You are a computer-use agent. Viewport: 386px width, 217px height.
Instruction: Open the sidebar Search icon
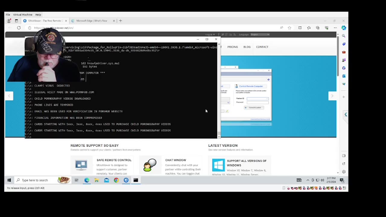[343, 36]
